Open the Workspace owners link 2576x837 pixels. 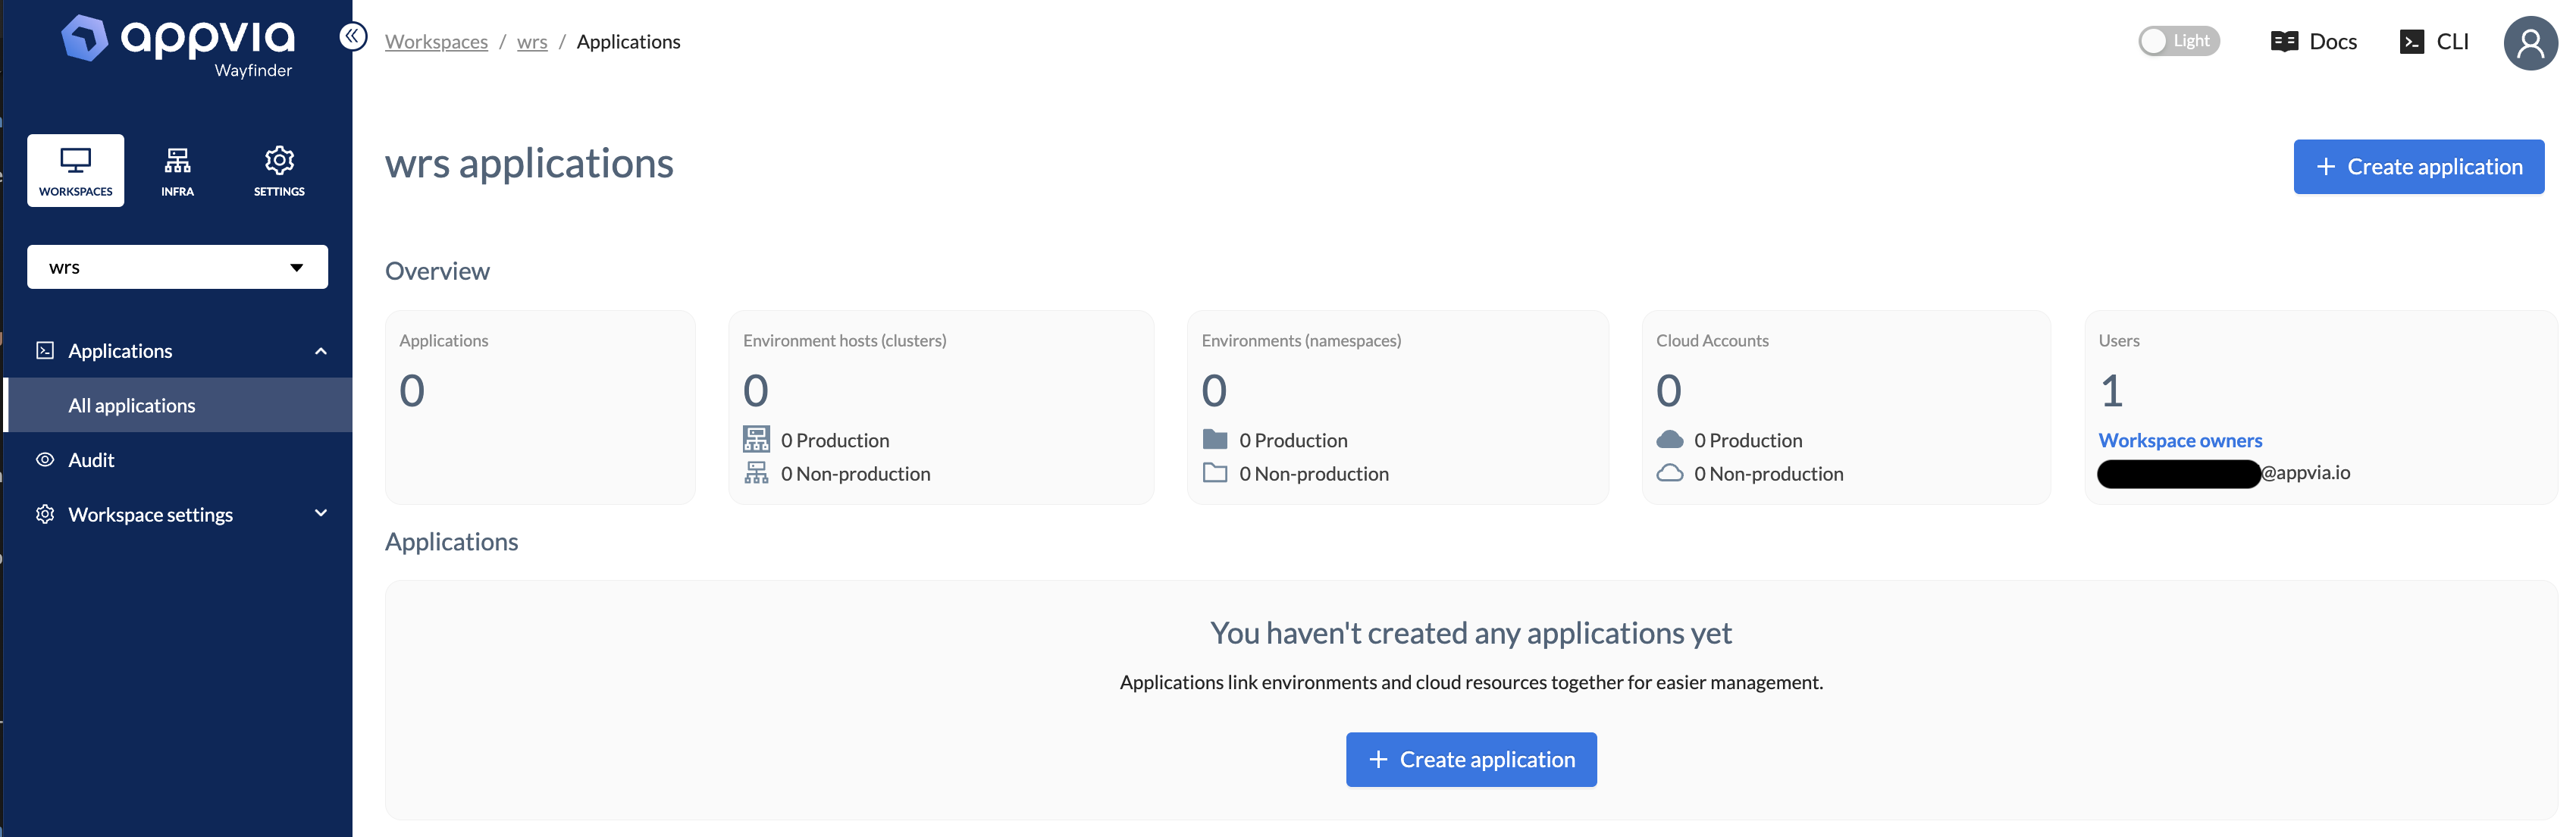coord(2181,440)
